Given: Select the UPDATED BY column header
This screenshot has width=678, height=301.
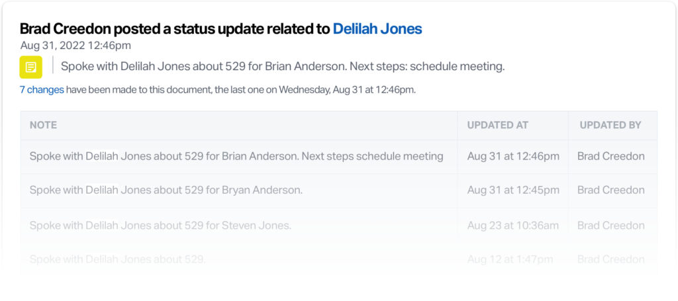Looking at the screenshot, I should [610, 125].
